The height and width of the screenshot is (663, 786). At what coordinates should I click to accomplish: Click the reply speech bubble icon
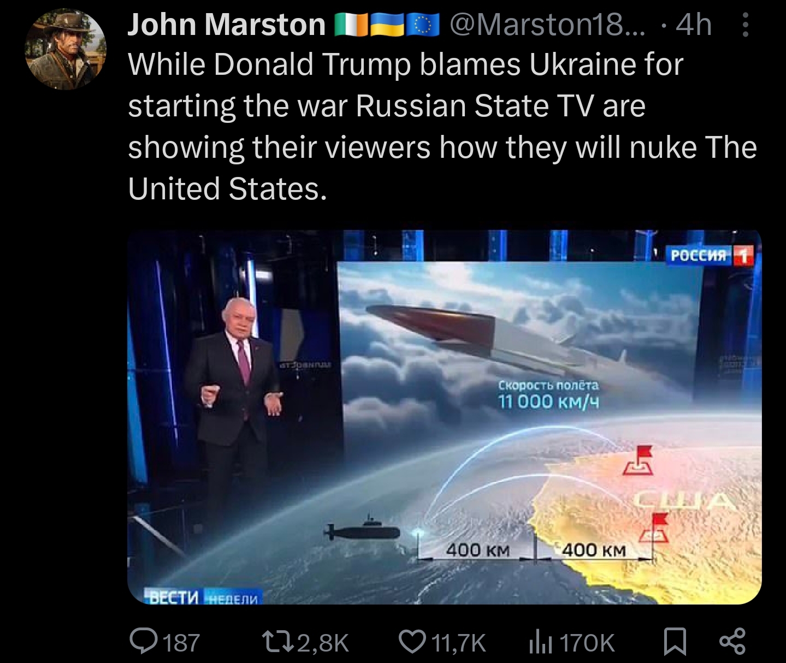[x=144, y=642]
